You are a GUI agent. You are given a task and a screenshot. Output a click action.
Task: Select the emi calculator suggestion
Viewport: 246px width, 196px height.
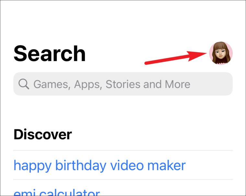[57, 192]
